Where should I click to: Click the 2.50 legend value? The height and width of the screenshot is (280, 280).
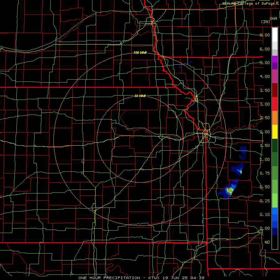click(265, 118)
